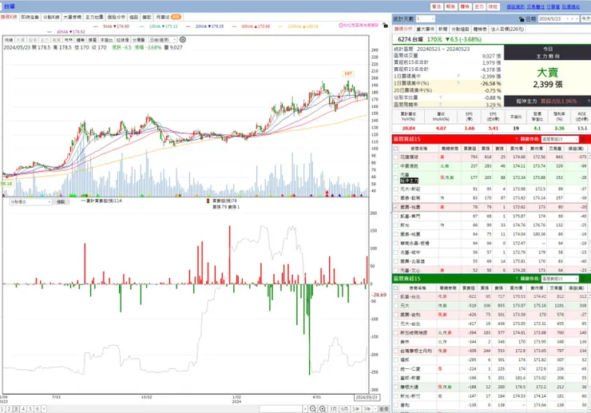Set chart range to 3年
The height and width of the screenshot is (413, 591).
pyautogui.click(x=367, y=409)
